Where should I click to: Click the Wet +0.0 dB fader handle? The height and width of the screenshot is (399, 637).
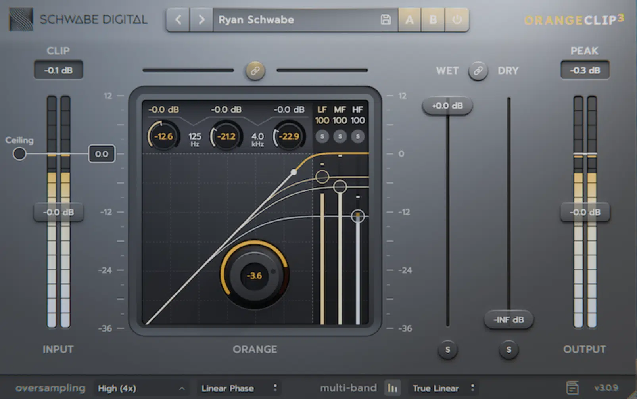(x=447, y=106)
